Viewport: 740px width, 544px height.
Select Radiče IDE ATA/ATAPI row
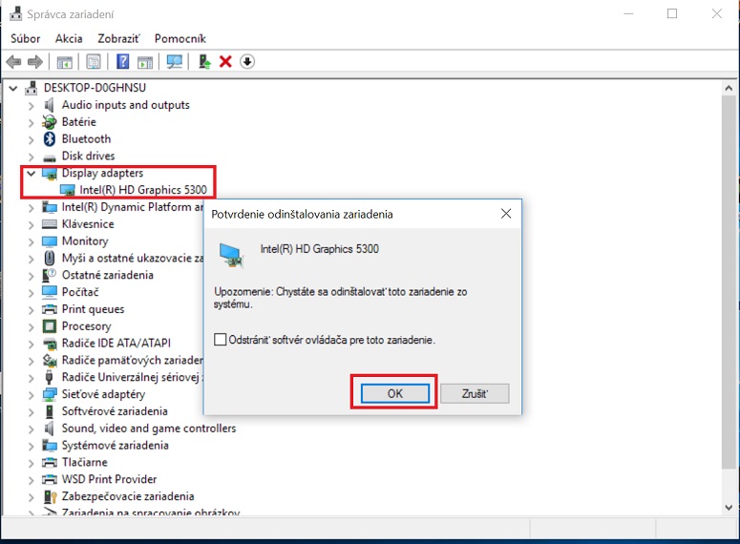(x=116, y=344)
